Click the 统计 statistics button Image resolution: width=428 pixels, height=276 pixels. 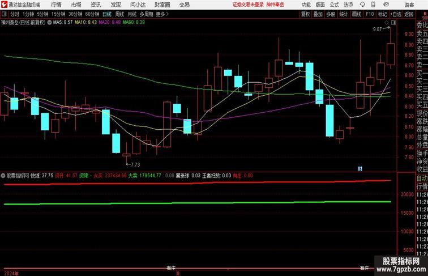click(344, 14)
